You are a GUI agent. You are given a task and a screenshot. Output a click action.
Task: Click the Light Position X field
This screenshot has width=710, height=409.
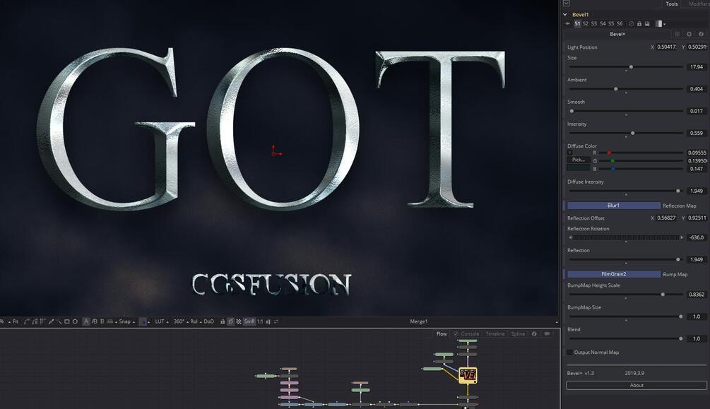(666, 47)
